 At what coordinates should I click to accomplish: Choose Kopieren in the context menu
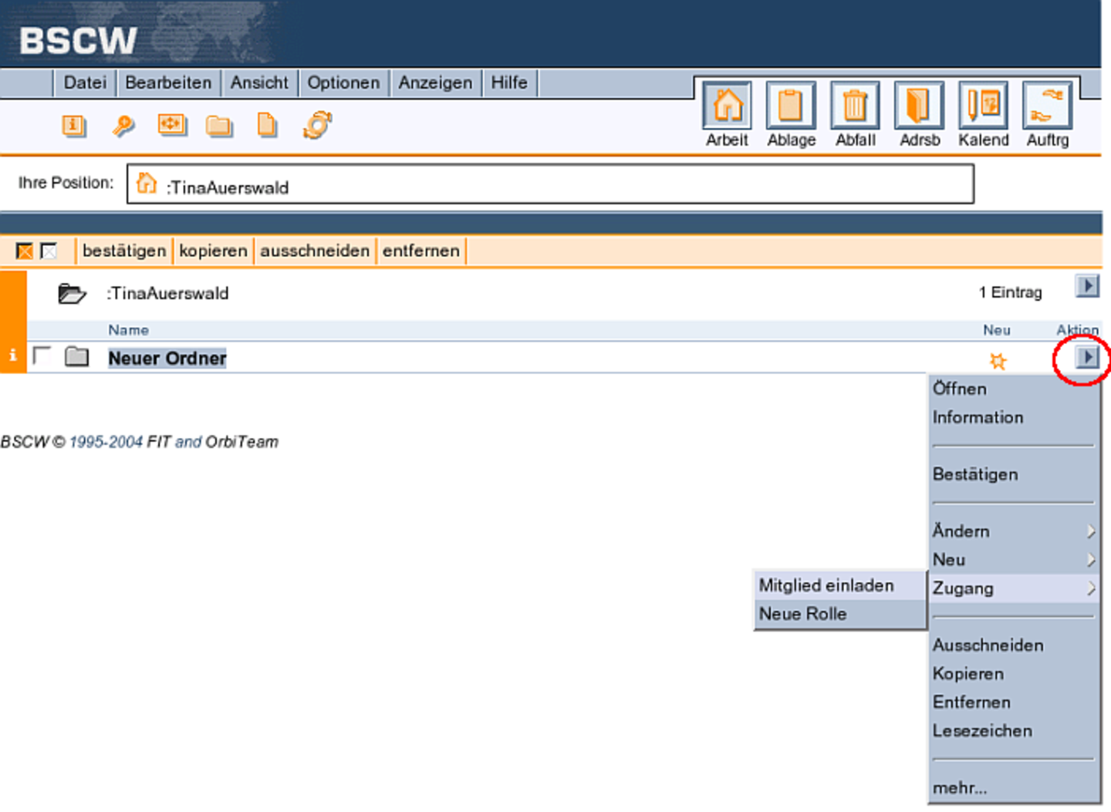point(1015,674)
